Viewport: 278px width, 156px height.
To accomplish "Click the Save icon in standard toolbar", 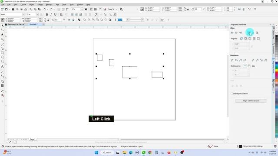I will 13,9.
